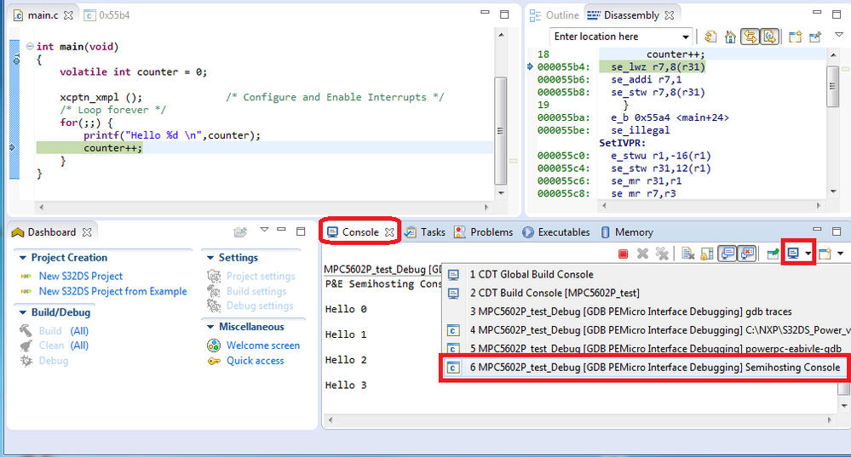The image size is (851, 457).
Task: Switch to the Outline tab
Action: click(x=555, y=15)
